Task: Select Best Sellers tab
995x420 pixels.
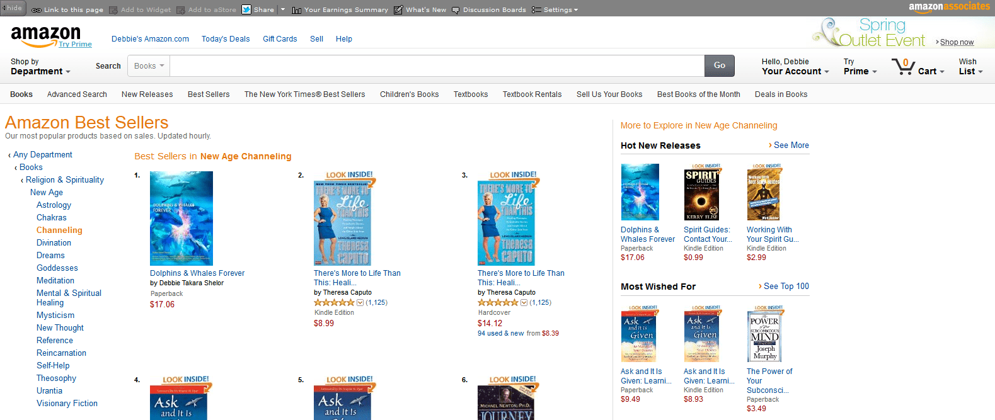Action: pyautogui.click(x=209, y=94)
